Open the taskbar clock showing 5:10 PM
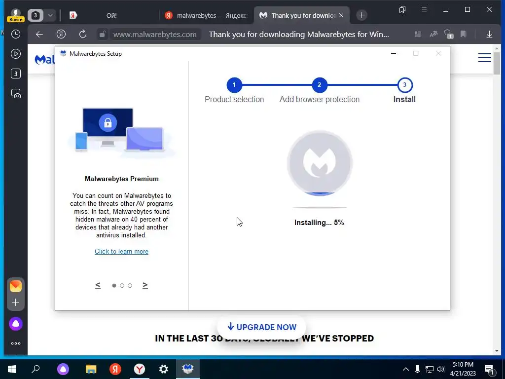Viewport: 505px width, 379px height. [463, 369]
